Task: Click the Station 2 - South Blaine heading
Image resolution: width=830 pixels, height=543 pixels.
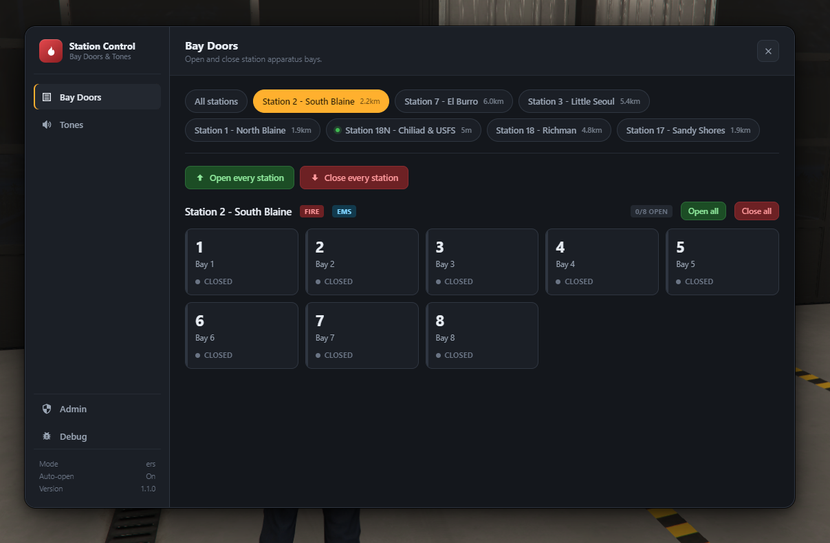Action: tap(238, 211)
